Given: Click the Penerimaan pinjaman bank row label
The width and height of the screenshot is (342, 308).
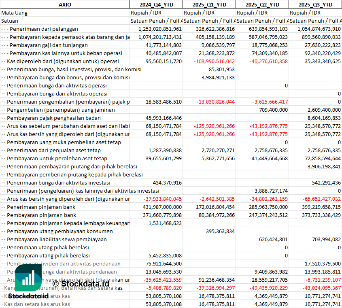Looking at the screenshot, I should click(x=41, y=207).
